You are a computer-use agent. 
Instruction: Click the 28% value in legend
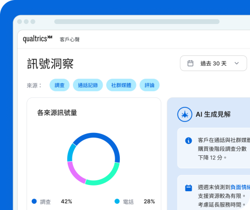click(x=149, y=202)
